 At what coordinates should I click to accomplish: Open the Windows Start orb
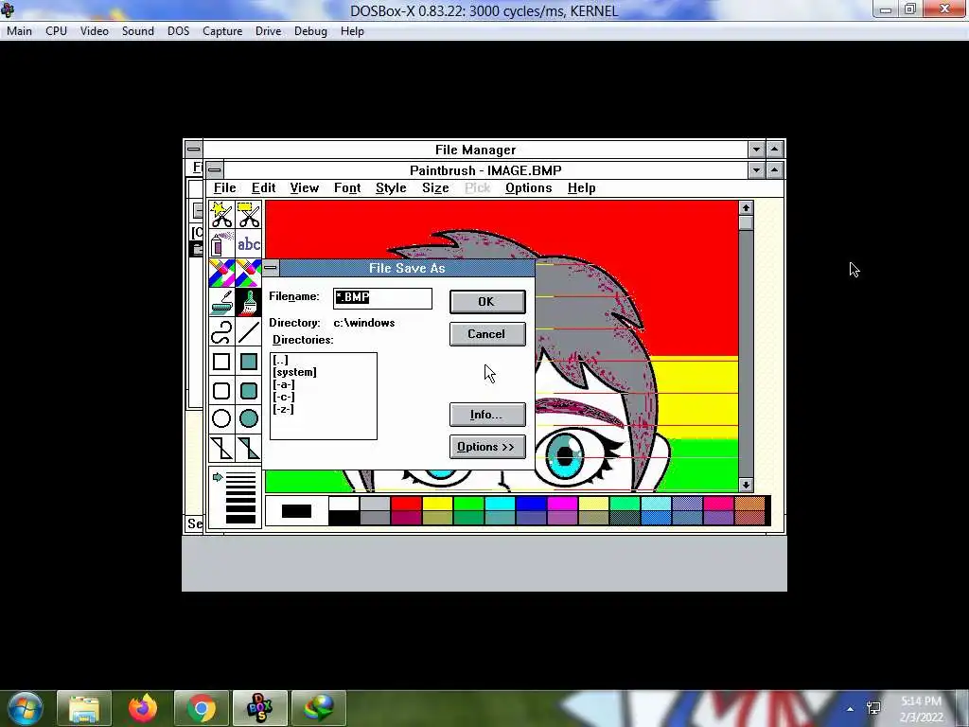pyautogui.click(x=26, y=708)
